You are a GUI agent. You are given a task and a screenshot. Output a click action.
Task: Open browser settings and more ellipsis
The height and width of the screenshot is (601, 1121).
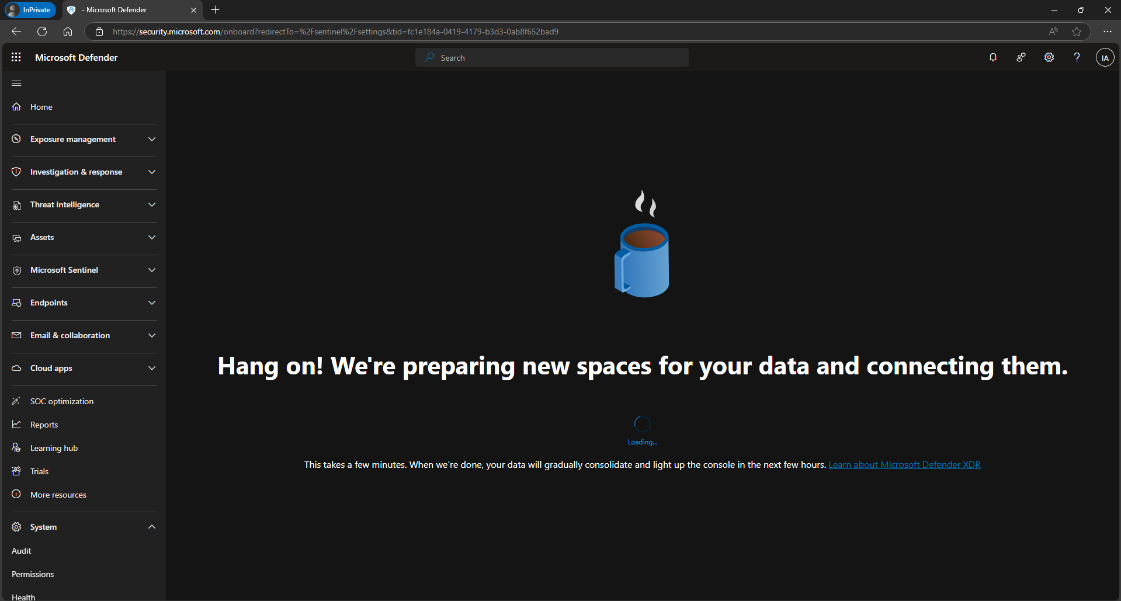[1107, 32]
